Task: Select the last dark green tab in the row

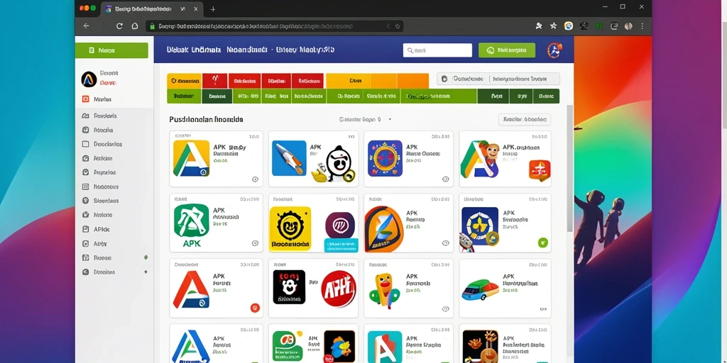Action: (x=546, y=96)
